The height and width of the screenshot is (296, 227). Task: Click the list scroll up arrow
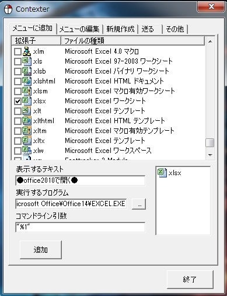(x=210, y=41)
